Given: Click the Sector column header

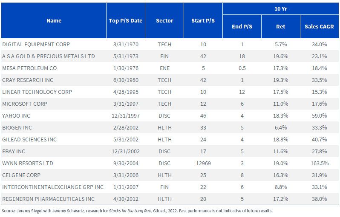Looking at the screenshot, I should tap(164, 21).
